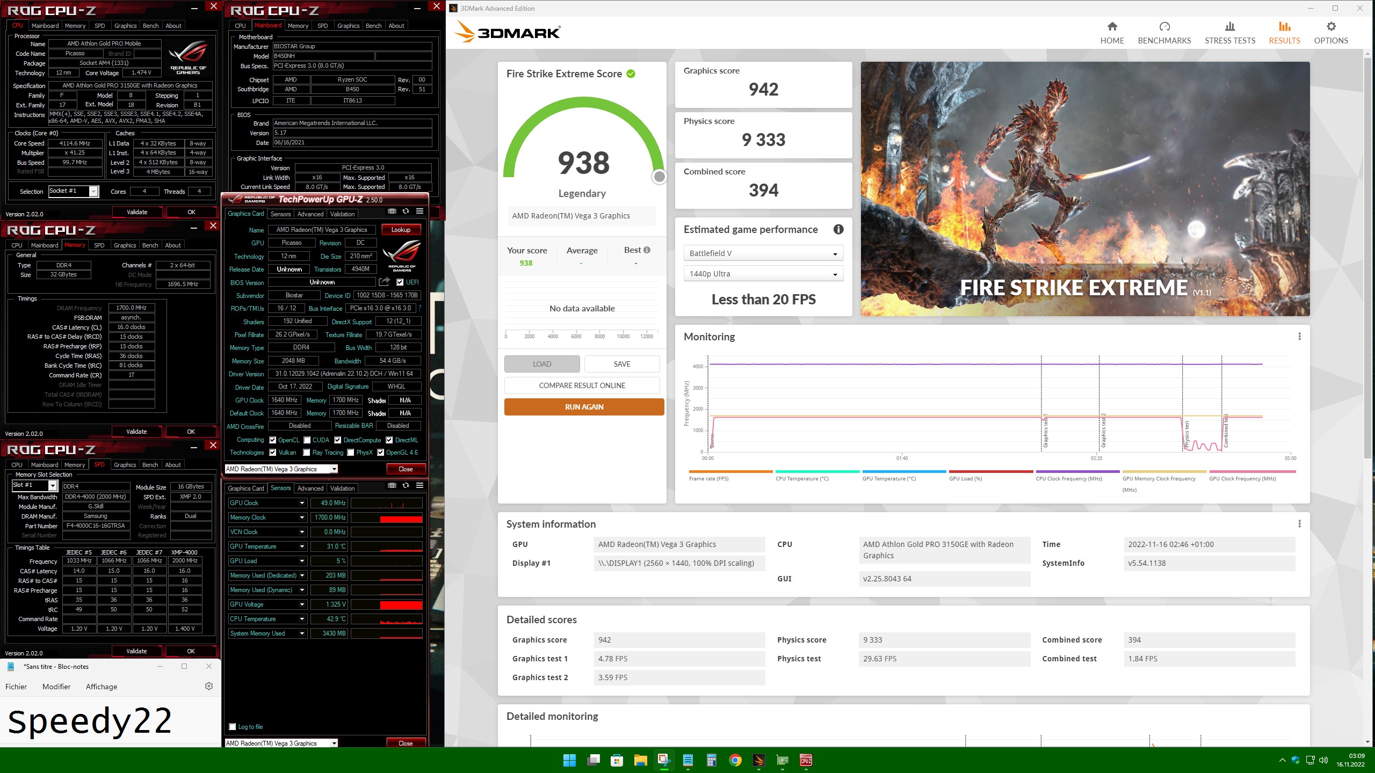Refresh GPU-Z Graphics Card window
This screenshot has height=773, width=1375.
pyautogui.click(x=406, y=212)
